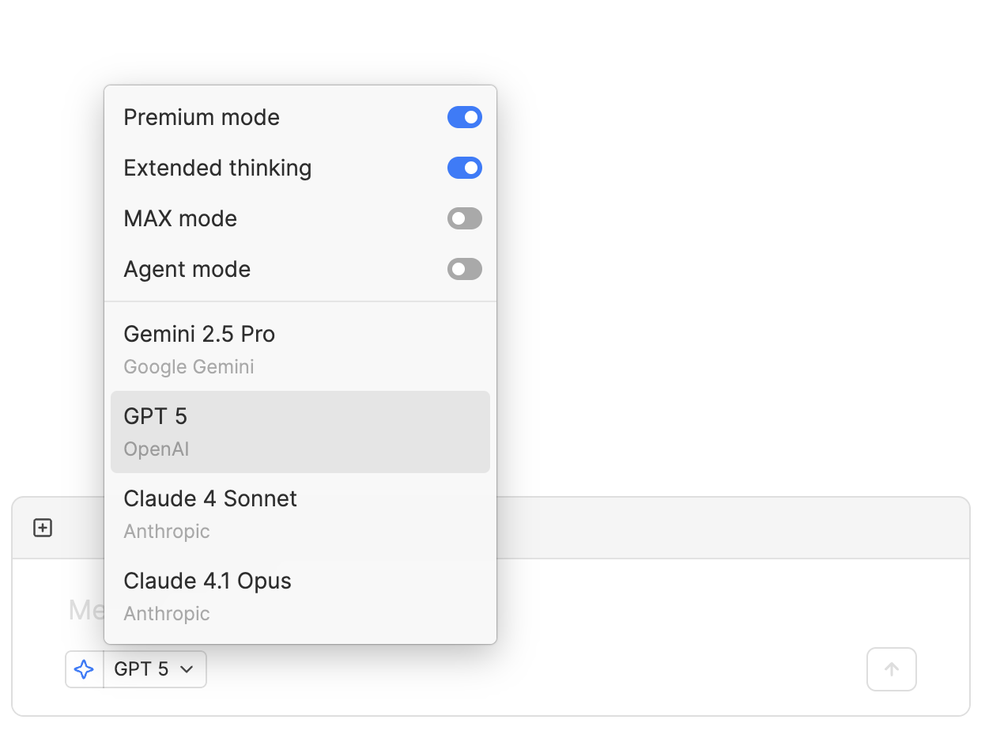This screenshot has width=985, height=731.
Task: Choose GPT 5 in the list
Action: tap(300, 432)
